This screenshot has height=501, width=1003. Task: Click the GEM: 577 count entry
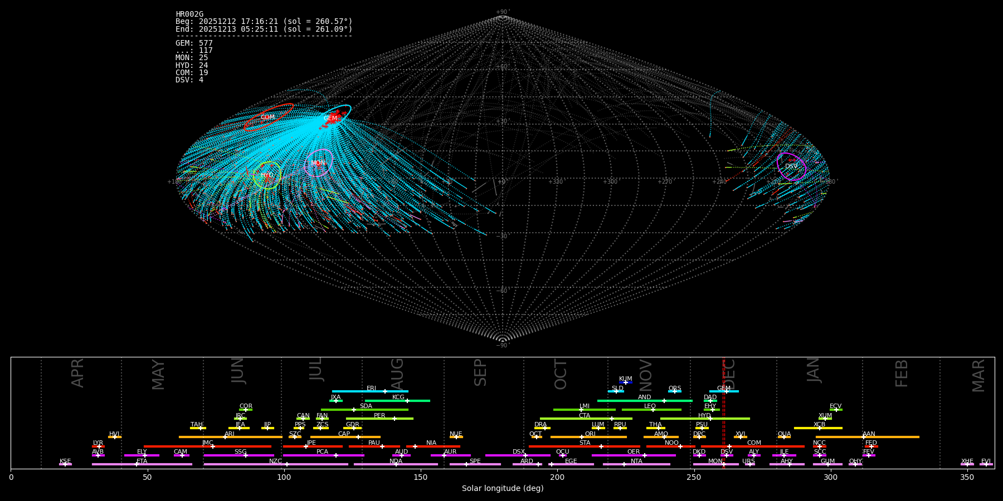(194, 43)
